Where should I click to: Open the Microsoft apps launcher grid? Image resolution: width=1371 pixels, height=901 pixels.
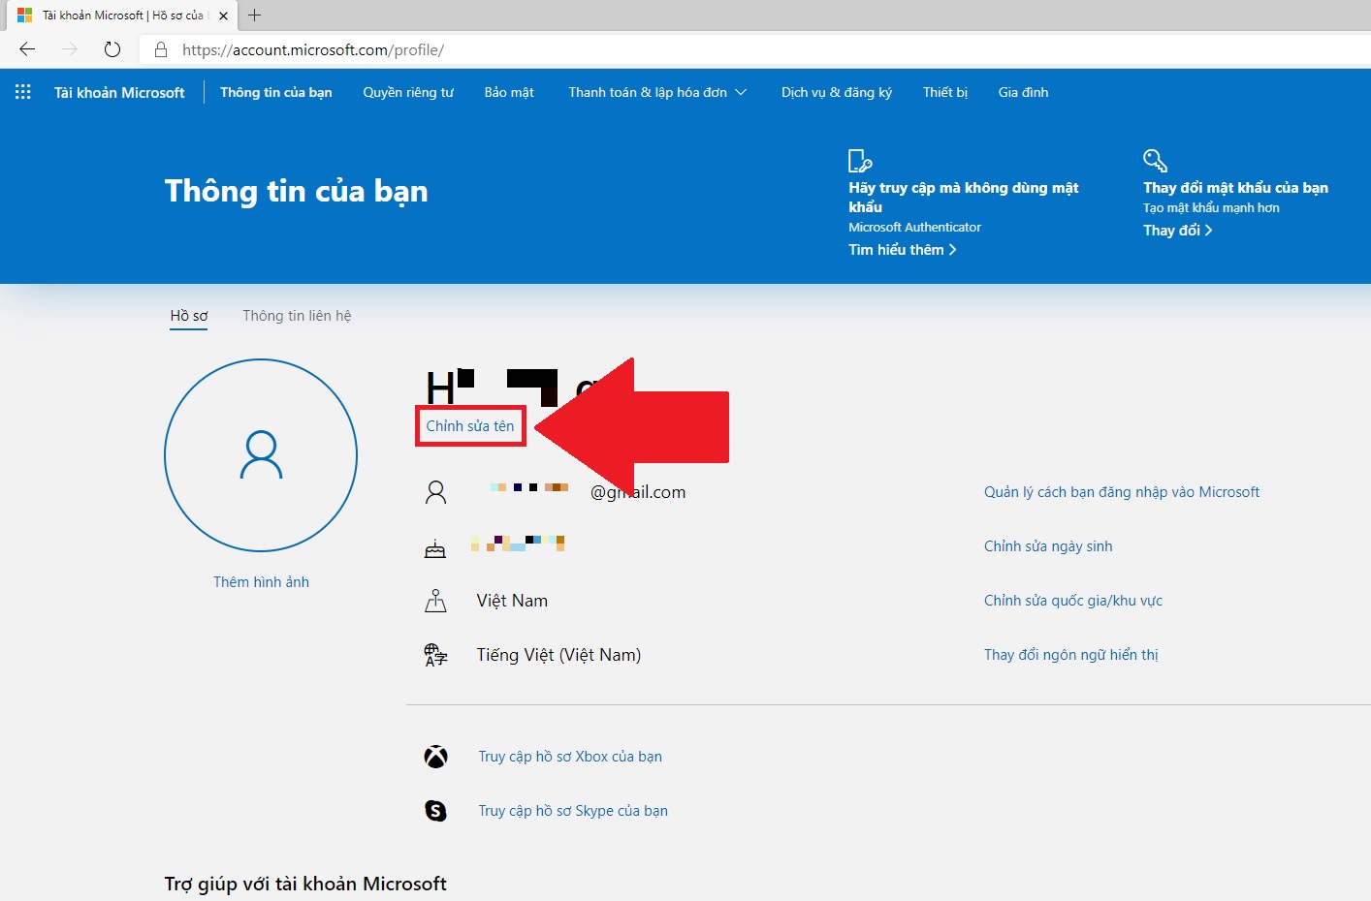click(x=23, y=92)
